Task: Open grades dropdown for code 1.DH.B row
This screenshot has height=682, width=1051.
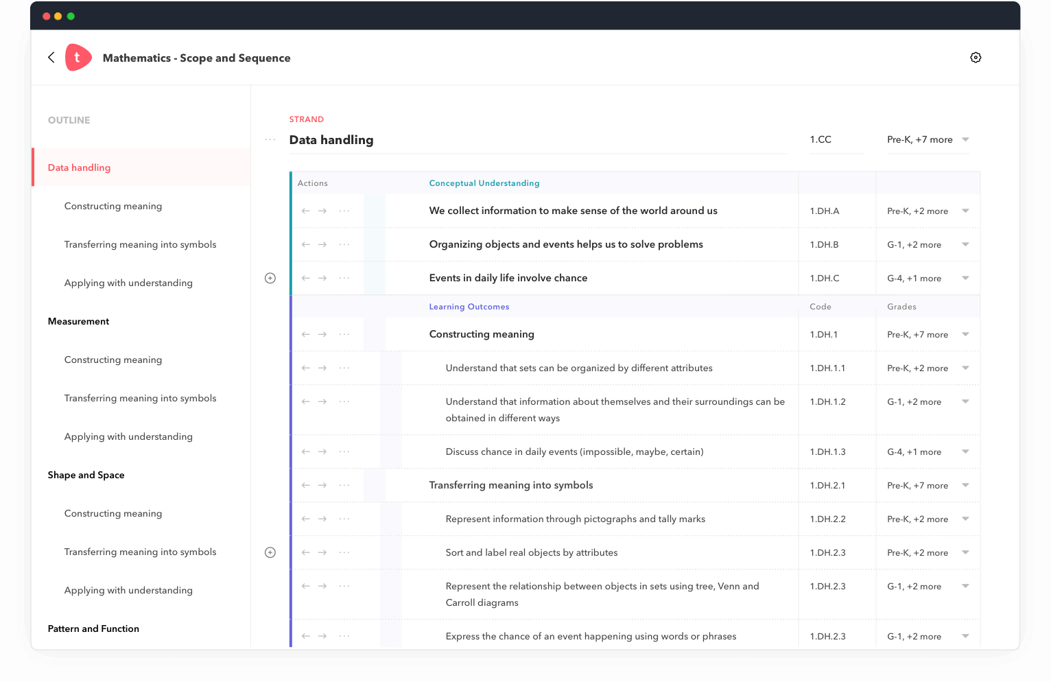Action: tap(965, 244)
